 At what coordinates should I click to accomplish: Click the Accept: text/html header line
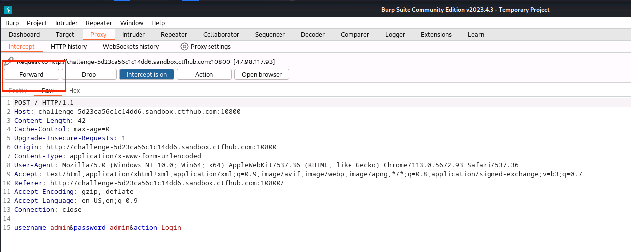(298, 174)
